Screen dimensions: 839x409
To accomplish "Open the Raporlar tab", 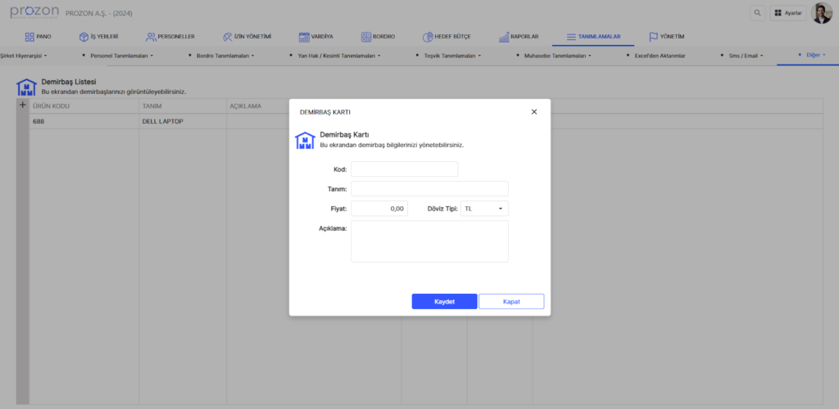I will 518,37.
